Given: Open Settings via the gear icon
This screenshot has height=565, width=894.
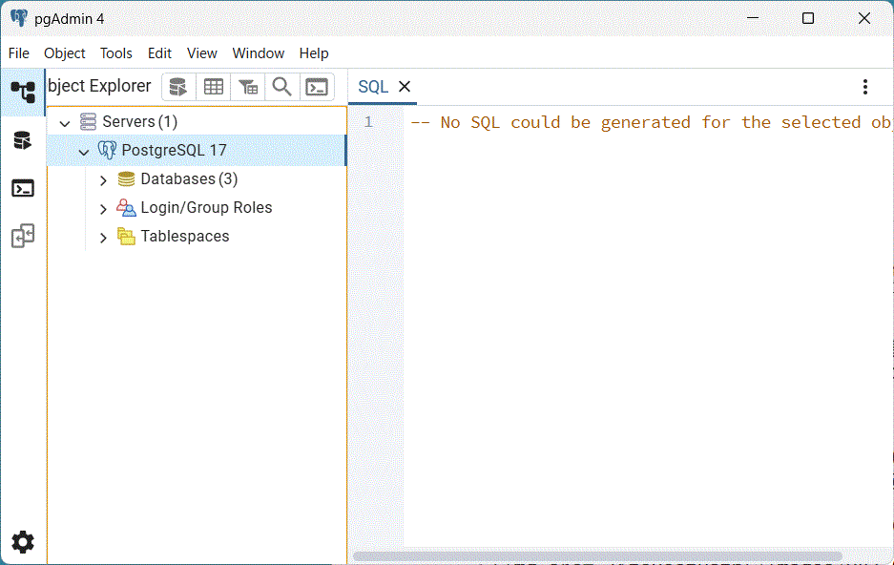Looking at the screenshot, I should click(23, 542).
